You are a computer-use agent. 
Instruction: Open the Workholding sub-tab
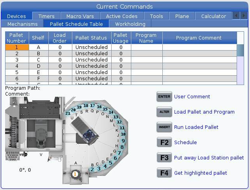coord(130,24)
